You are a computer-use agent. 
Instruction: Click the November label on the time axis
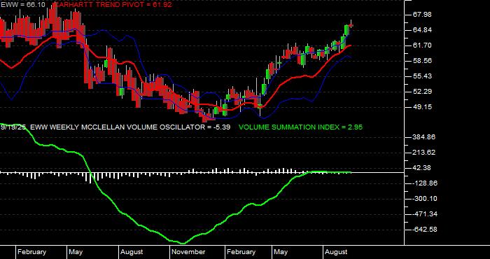click(189, 252)
